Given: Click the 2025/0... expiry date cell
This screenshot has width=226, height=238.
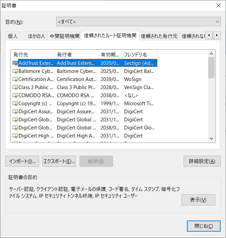Looking at the screenshot, I should 110,71.
